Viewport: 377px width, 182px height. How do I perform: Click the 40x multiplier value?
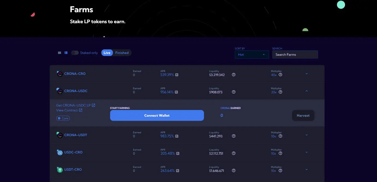(274, 75)
